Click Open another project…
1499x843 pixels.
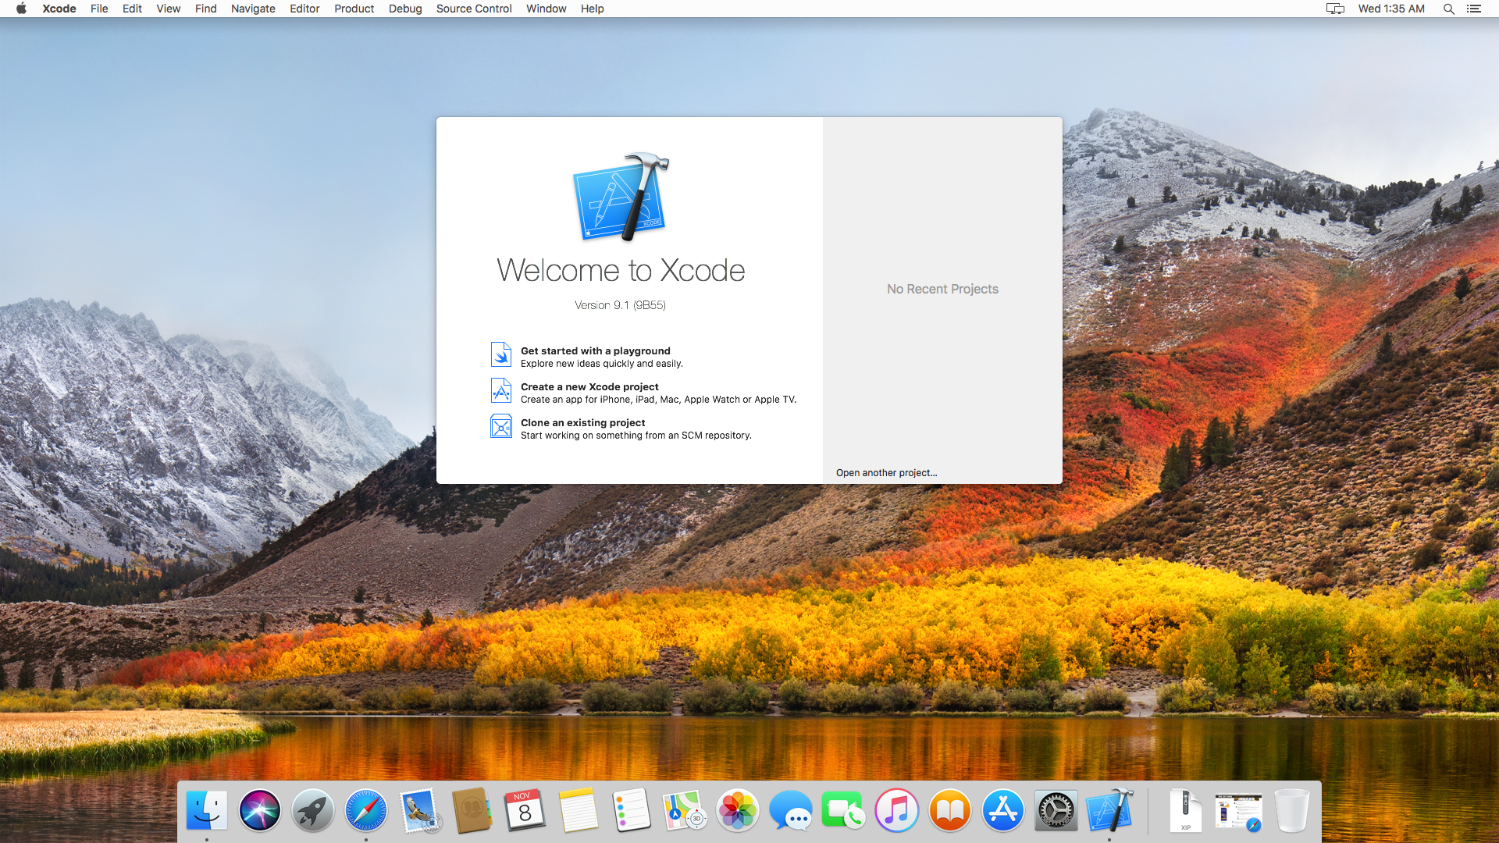(x=886, y=473)
